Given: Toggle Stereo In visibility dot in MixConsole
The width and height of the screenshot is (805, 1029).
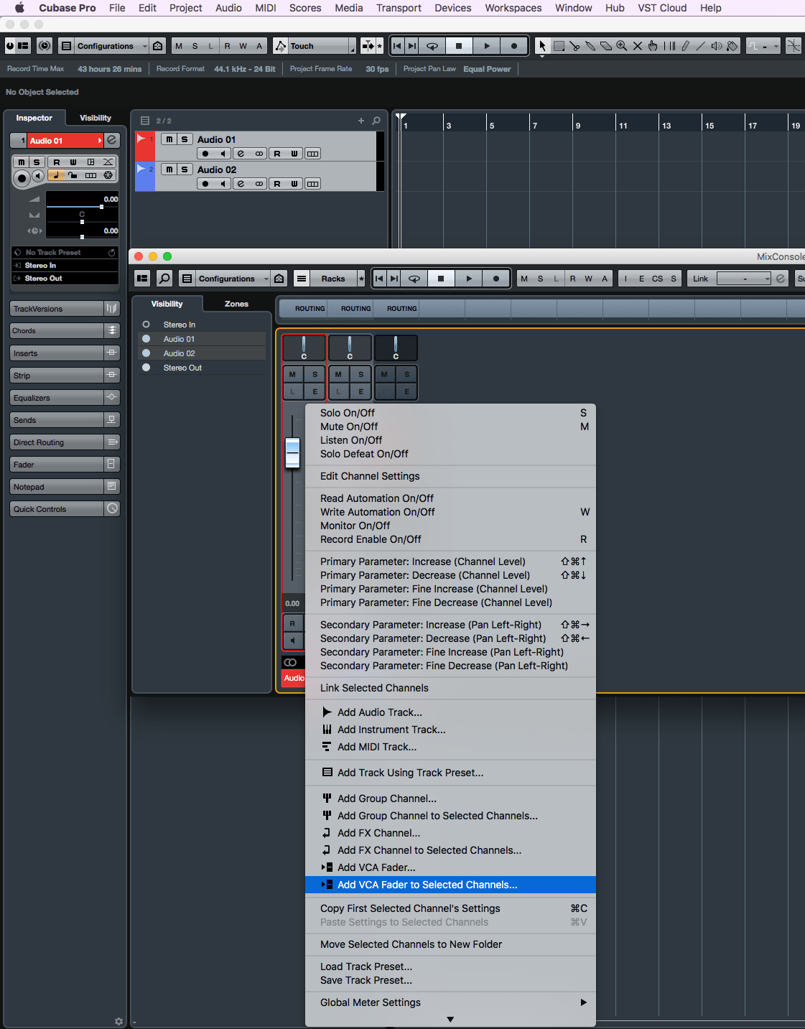Looking at the screenshot, I should 146,325.
